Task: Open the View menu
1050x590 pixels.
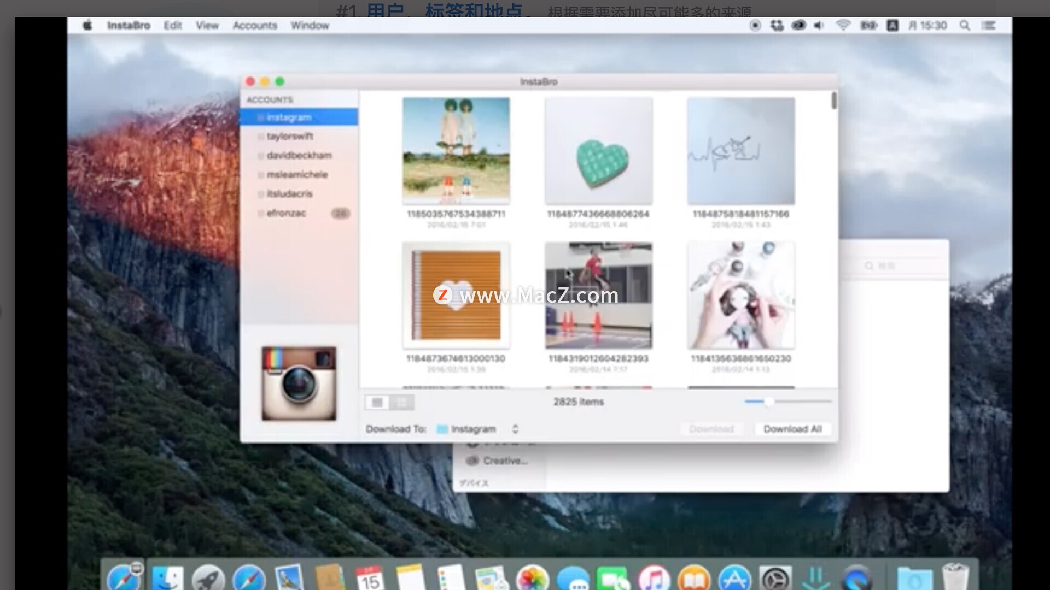Action: (x=207, y=25)
